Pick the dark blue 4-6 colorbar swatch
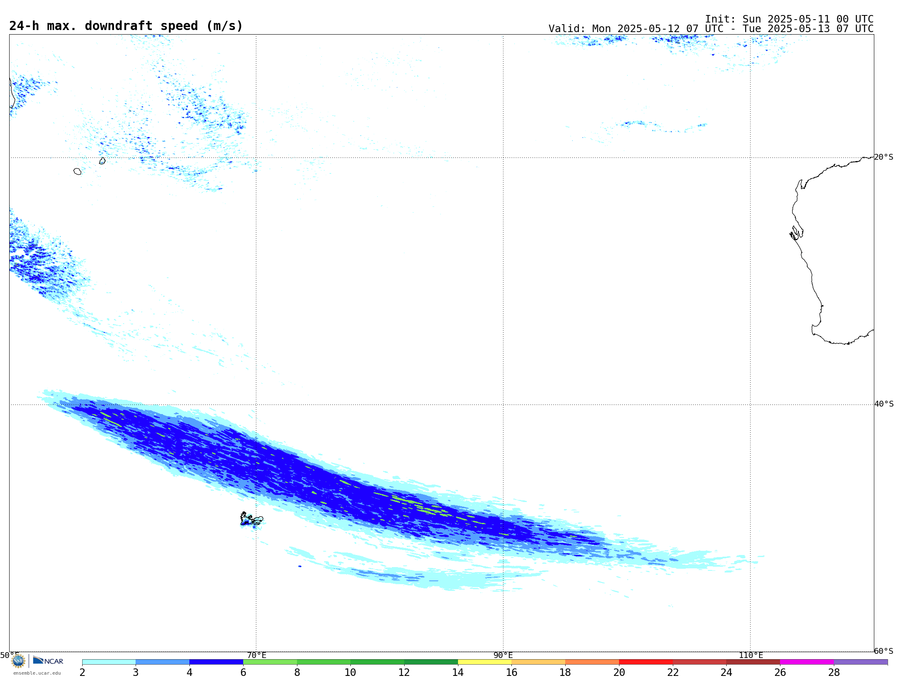The height and width of the screenshot is (678, 901). click(x=216, y=662)
